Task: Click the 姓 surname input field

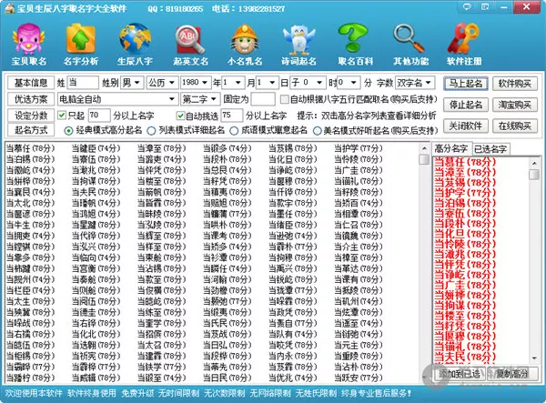Action: point(83,83)
